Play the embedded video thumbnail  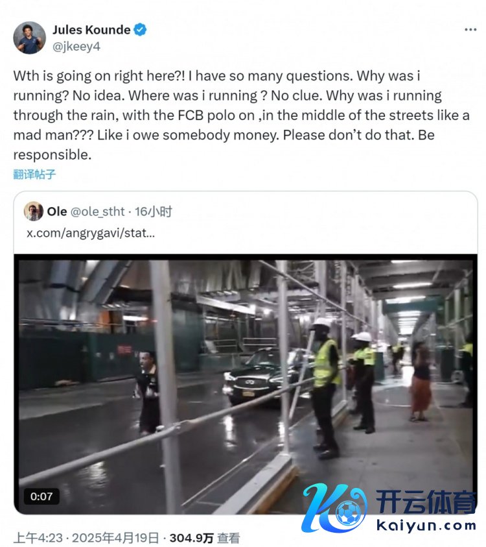pyautogui.click(x=246, y=384)
